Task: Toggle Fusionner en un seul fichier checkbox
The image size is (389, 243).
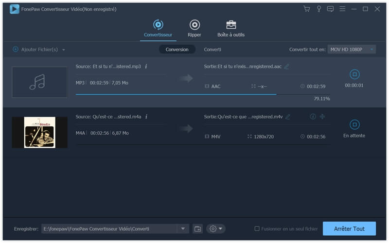Action: point(257,228)
